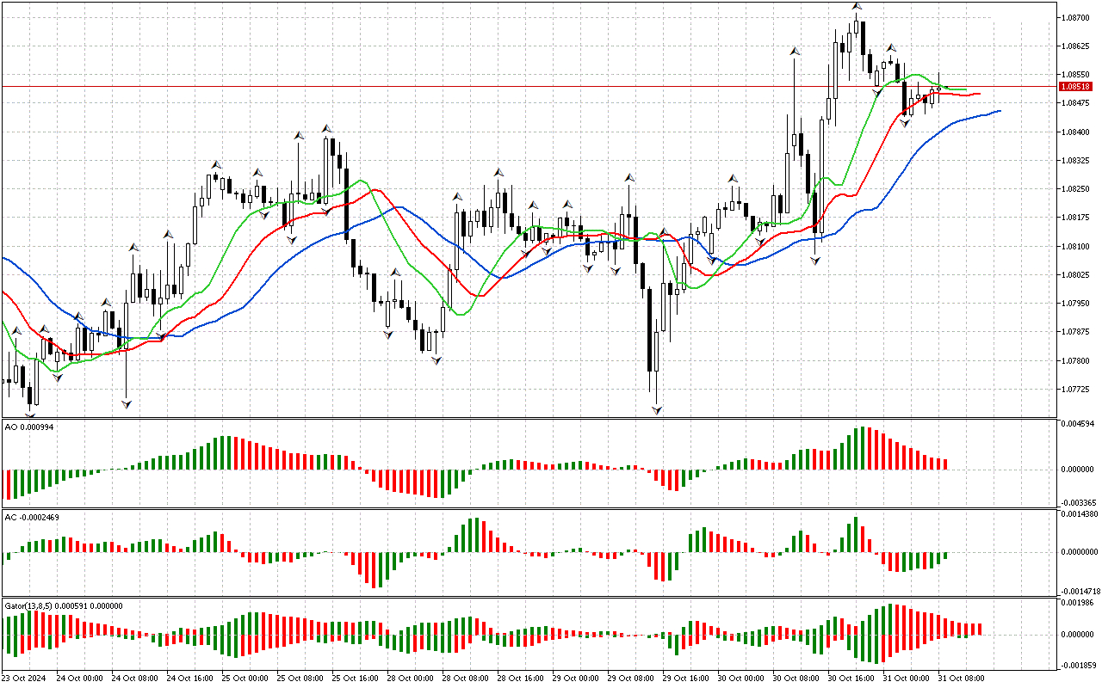
Task: Click the 30 Oct 08:00 time label
Action: [796, 679]
